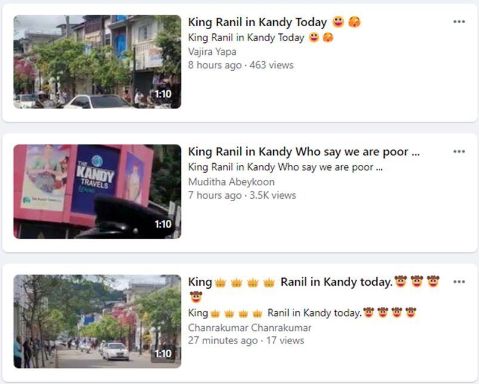Click '8 hours ago · 463 views' text

point(241,65)
